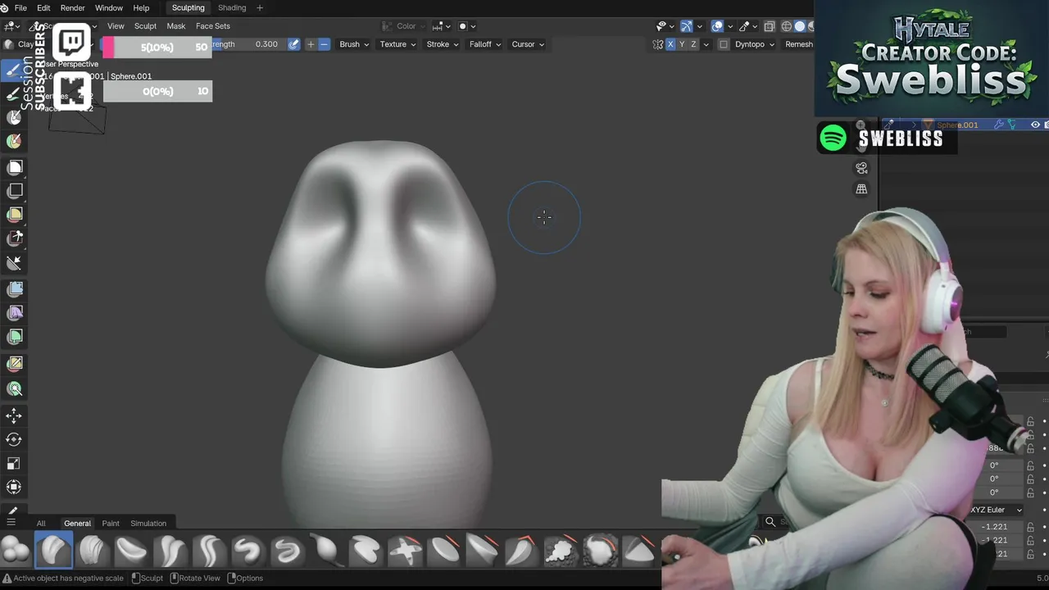Select the Move tool

pyautogui.click(x=14, y=415)
